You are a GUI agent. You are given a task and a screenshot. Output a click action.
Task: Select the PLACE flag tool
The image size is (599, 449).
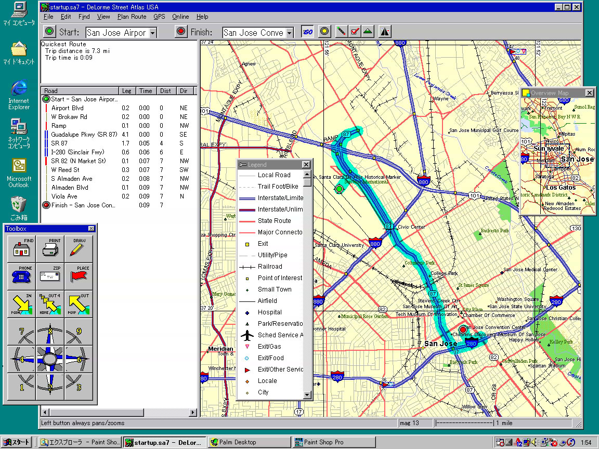pyautogui.click(x=79, y=276)
